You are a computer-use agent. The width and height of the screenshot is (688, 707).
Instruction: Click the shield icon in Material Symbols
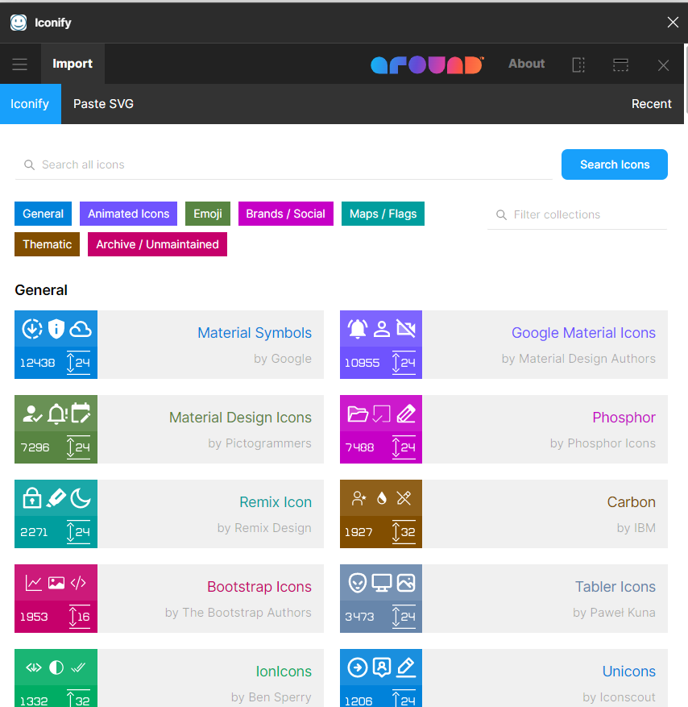(x=56, y=329)
